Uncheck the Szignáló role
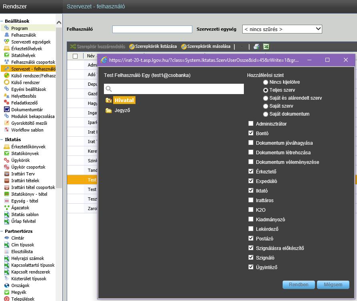The image size is (357, 301). tap(251, 258)
